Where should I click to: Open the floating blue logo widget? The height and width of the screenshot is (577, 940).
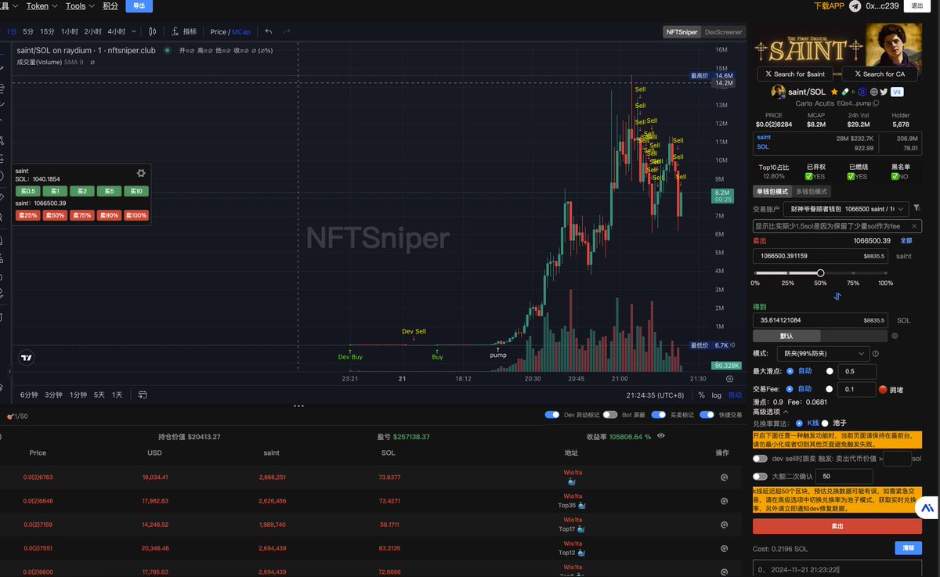[927, 508]
